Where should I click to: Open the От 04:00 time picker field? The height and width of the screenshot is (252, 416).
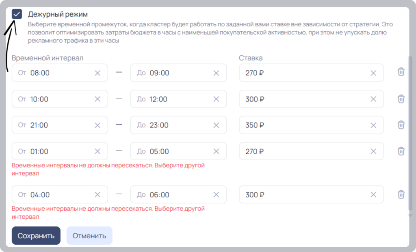60,194
